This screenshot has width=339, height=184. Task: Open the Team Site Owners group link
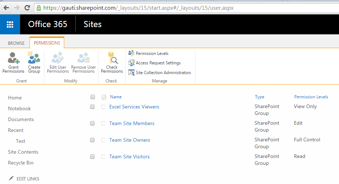pyautogui.click(x=130, y=140)
